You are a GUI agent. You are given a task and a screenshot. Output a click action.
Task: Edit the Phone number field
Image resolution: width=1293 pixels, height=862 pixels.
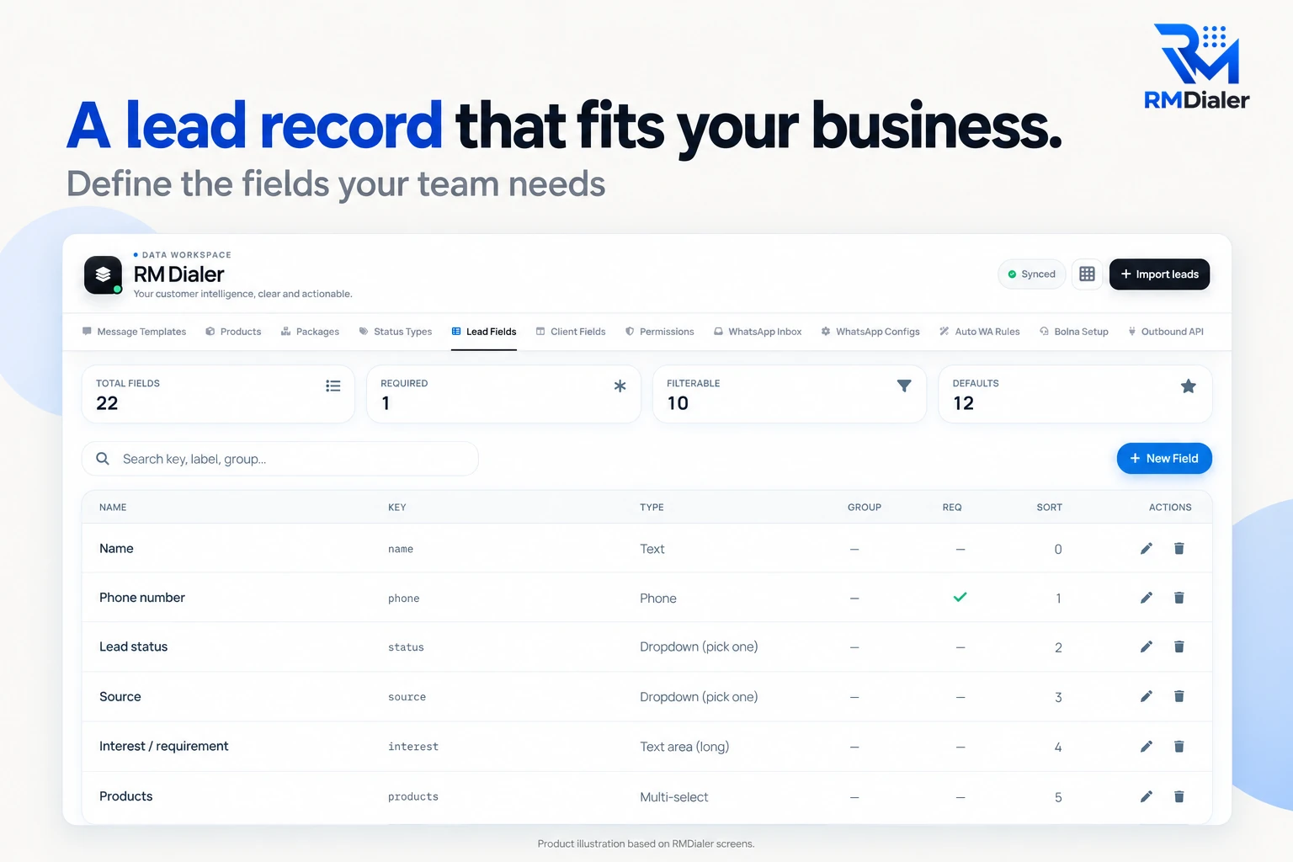(1146, 598)
